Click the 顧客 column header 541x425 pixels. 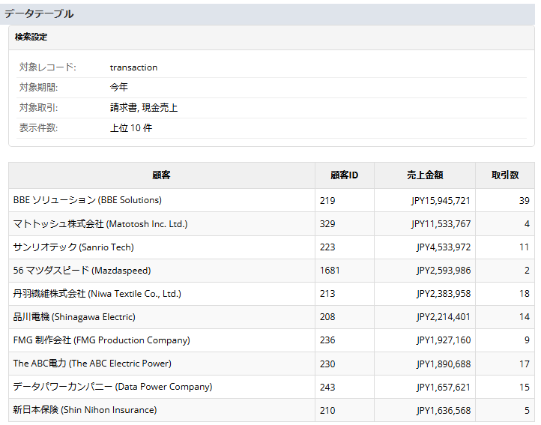click(x=161, y=175)
